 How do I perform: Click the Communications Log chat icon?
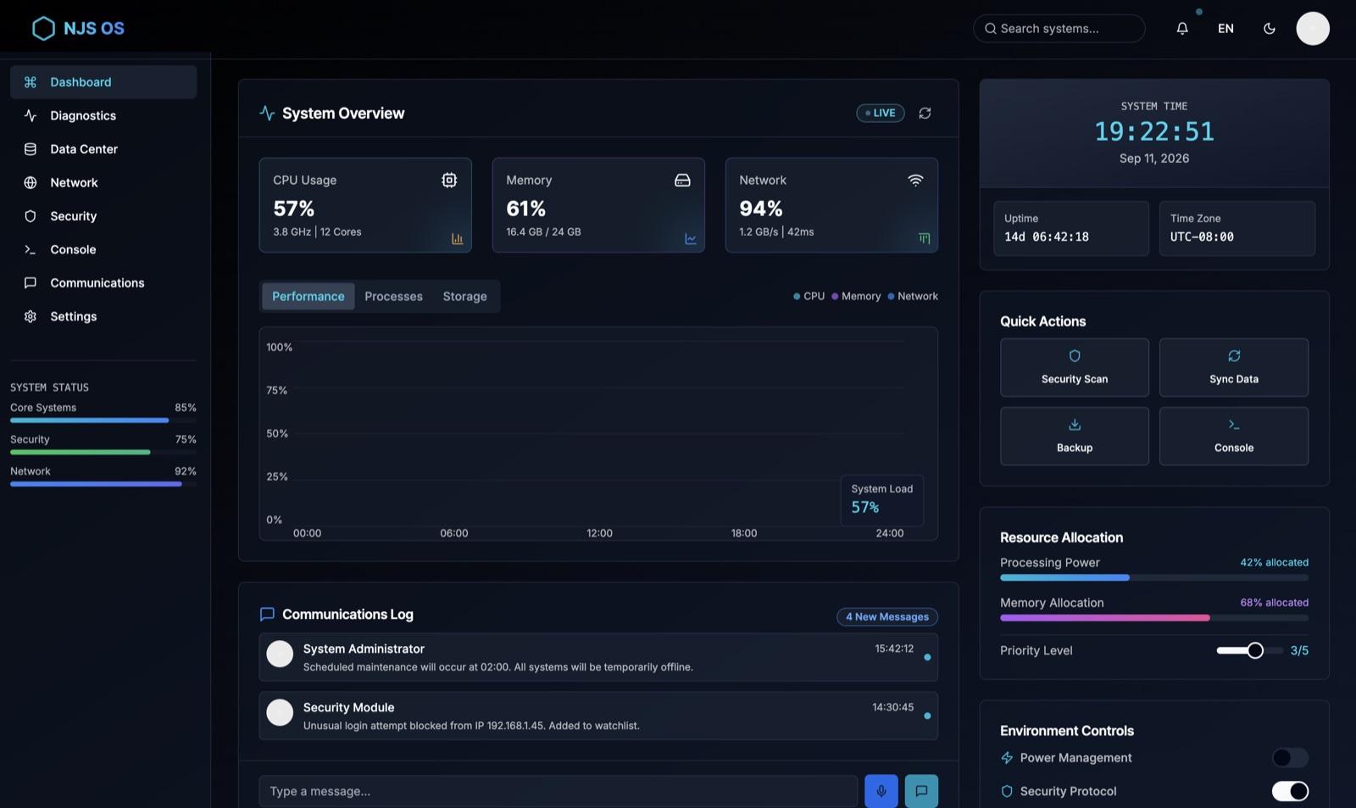(267, 614)
